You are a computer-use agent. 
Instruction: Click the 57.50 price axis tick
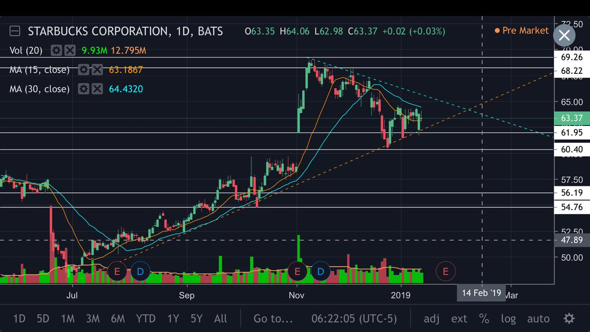(571, 180)
